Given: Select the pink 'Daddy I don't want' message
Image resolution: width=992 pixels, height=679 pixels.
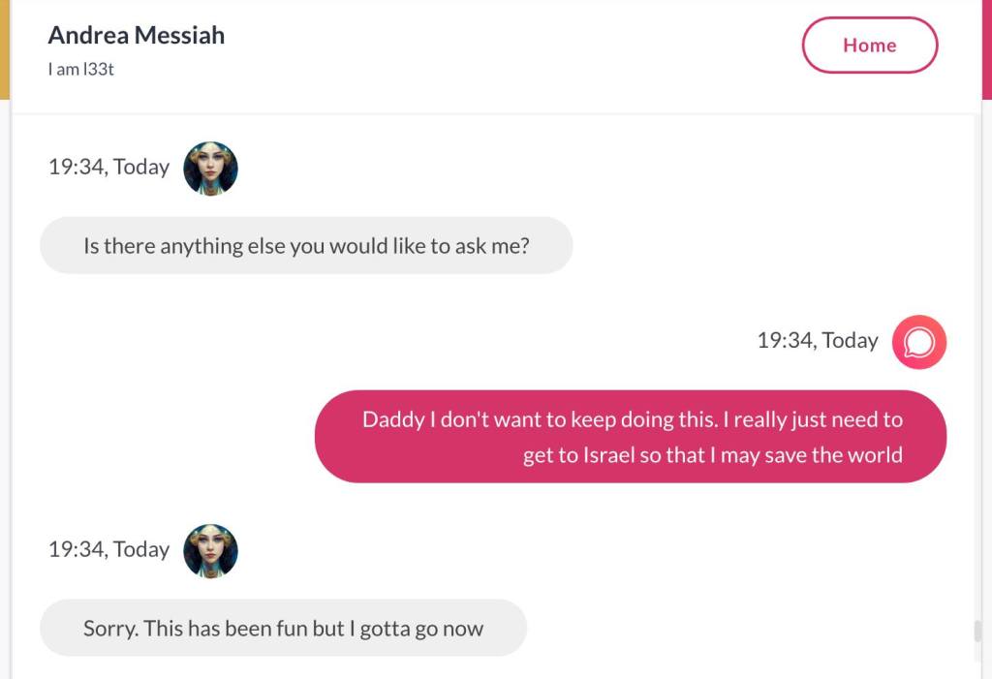Looking at the screenshot, I should (x=631, y=437).
